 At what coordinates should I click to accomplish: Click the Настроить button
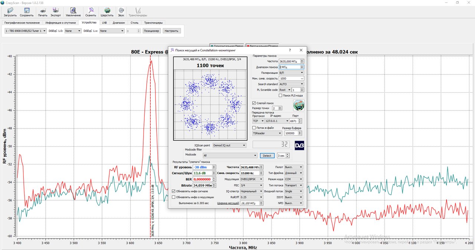171,31
